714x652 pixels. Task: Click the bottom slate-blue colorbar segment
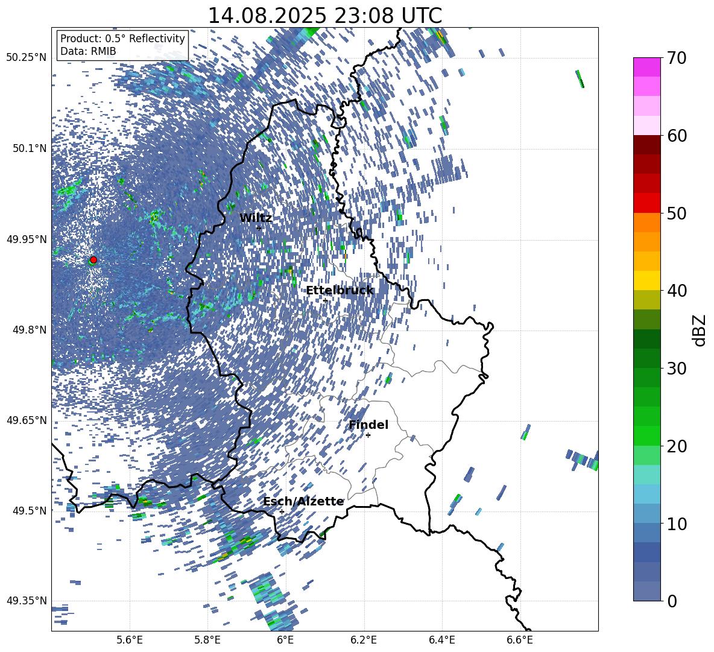click(x=646, y=591)
